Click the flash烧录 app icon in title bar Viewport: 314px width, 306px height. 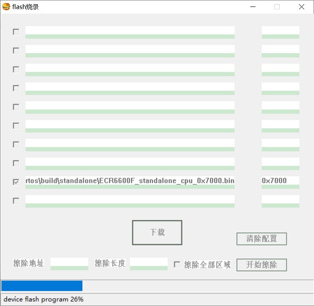(x=6, y=6)
